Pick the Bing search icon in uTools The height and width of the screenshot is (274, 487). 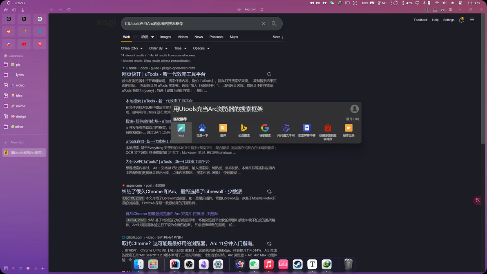click(244, 131)
